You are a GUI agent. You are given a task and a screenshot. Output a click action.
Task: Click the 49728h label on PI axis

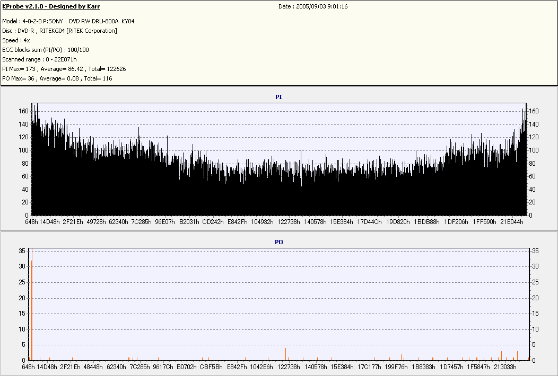[x=95, y=222]
